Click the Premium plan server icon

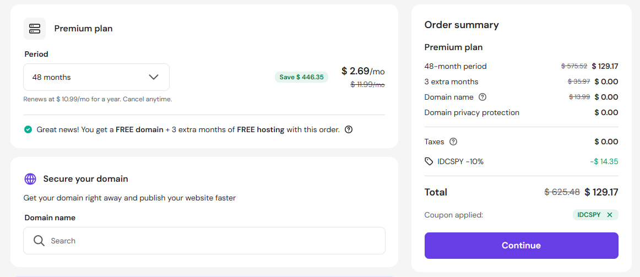[35, 29]
